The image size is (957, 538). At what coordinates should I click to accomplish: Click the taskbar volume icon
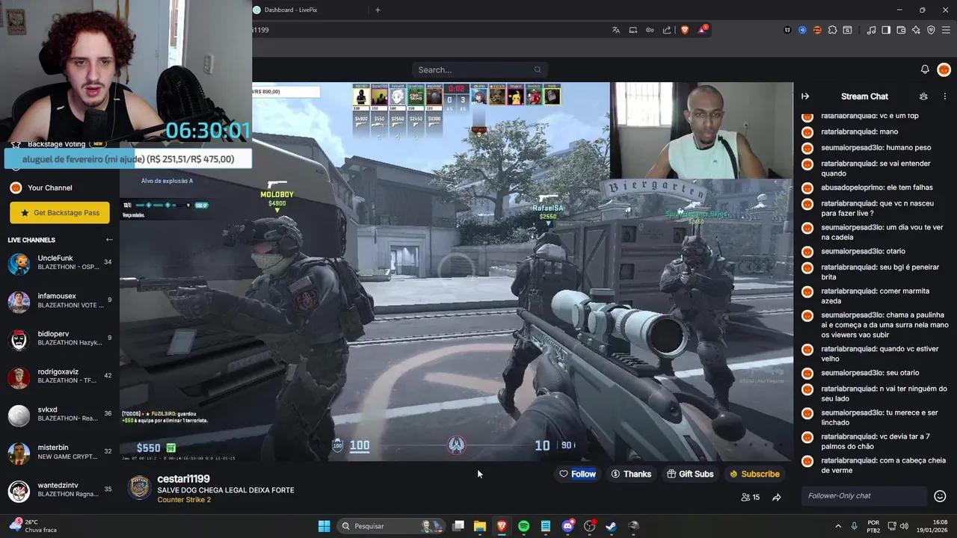(904, 526)
